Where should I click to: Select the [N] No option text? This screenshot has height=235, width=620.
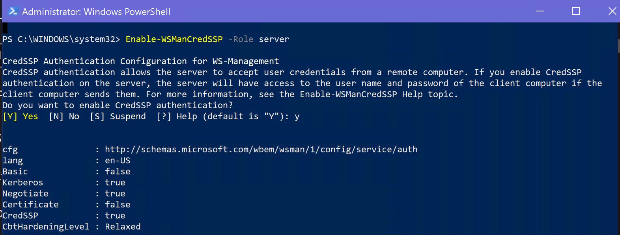coord(64,116)
